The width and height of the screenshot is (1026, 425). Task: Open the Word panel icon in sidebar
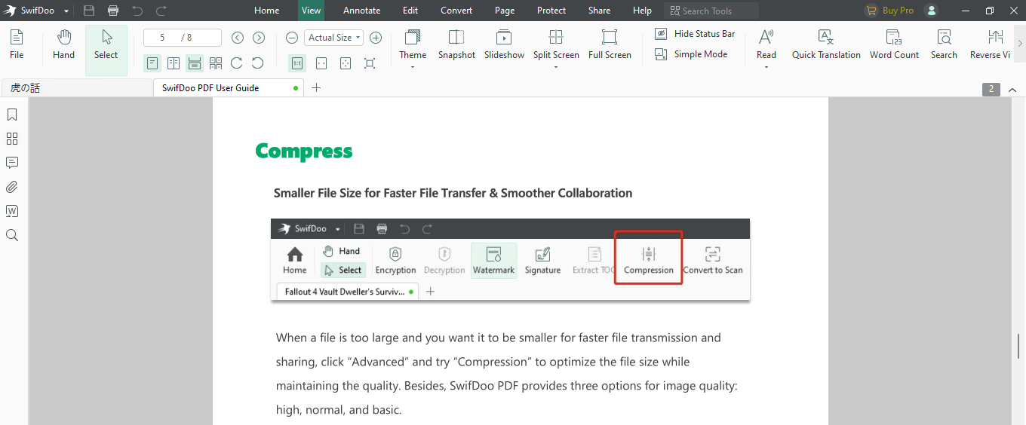pyautogui.click(x=12, y=211)
